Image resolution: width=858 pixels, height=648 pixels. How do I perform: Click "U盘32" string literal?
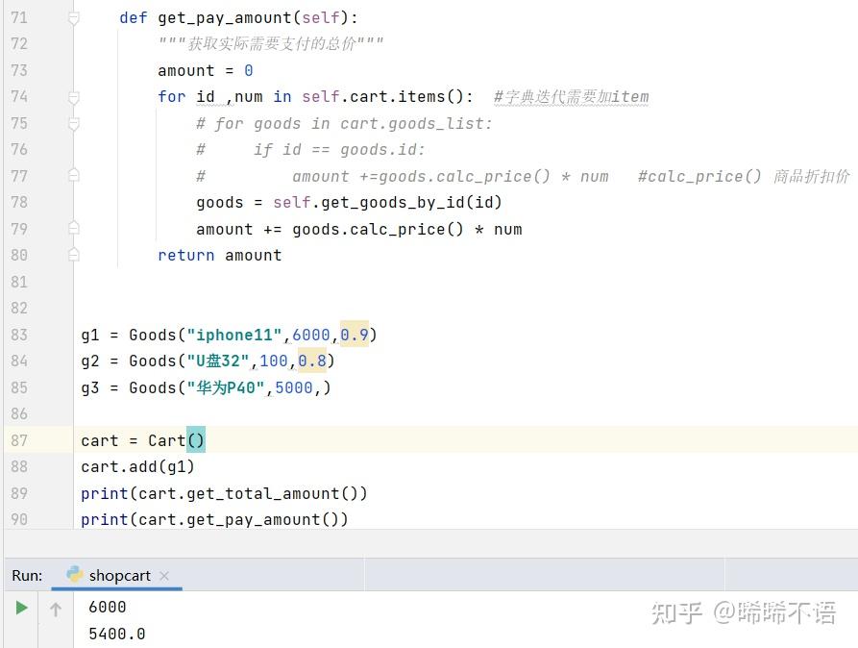point(218,361)
